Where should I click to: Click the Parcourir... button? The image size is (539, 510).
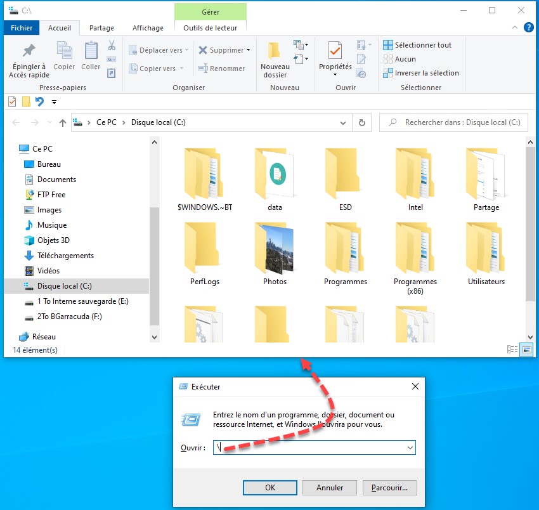(x=389, y=488)
